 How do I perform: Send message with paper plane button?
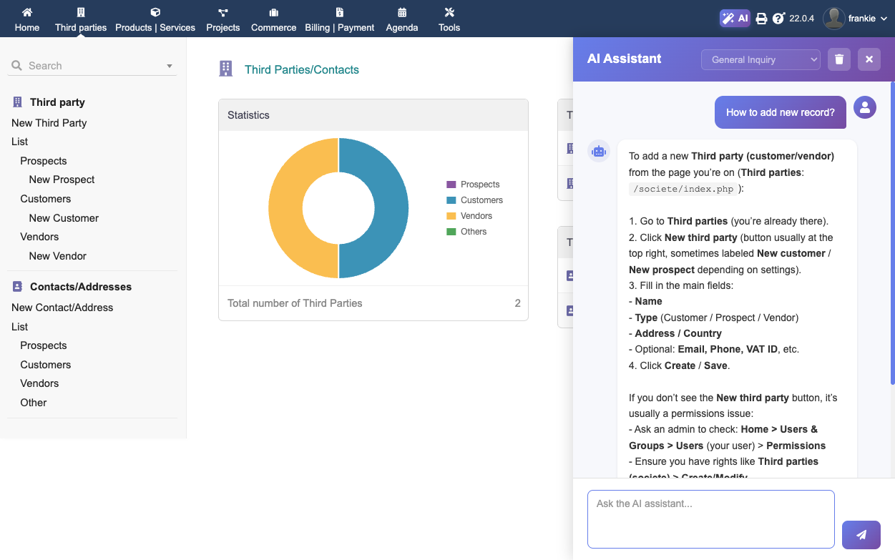coord(861,534)
